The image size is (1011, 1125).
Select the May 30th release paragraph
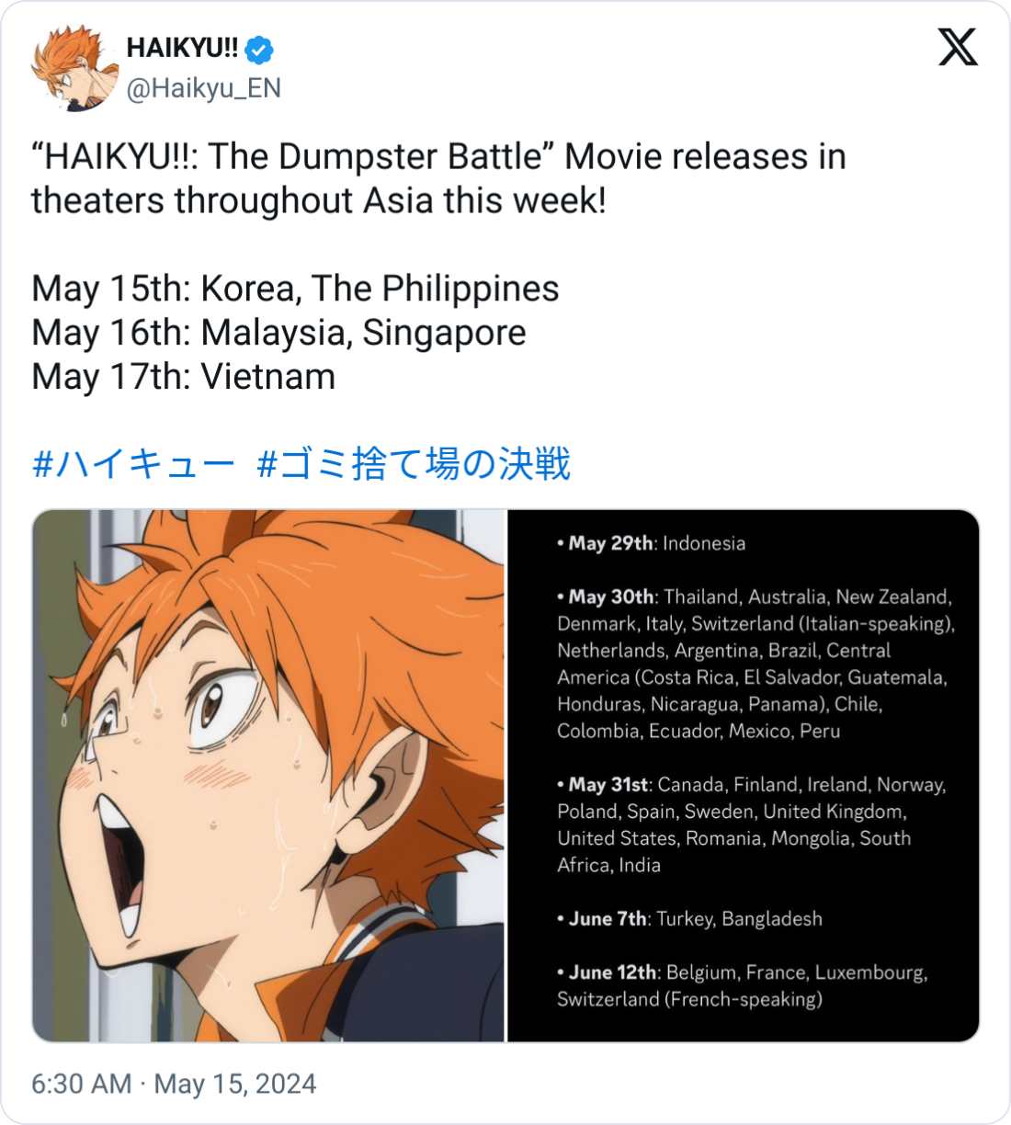tap(756, 664)
